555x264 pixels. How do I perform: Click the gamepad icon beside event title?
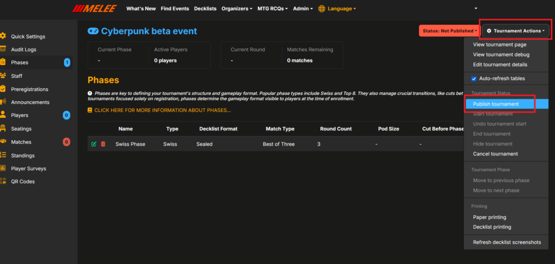click(x=93, y=31)
